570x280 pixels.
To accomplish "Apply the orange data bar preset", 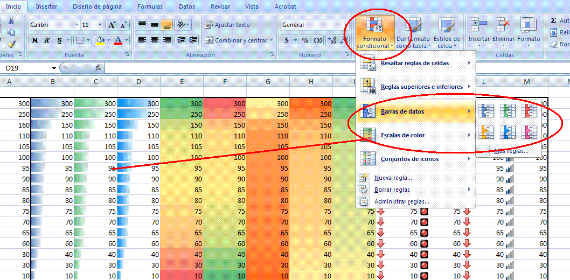I will coord(487,132).
